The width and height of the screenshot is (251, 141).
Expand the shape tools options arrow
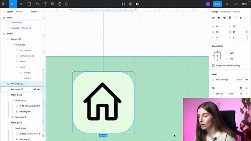(x=32, y=4)
